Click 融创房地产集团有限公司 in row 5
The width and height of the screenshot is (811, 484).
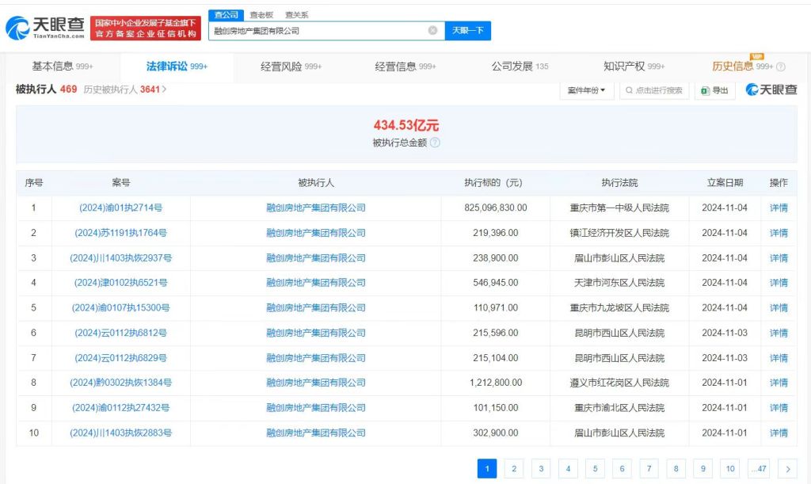(315, 308)
